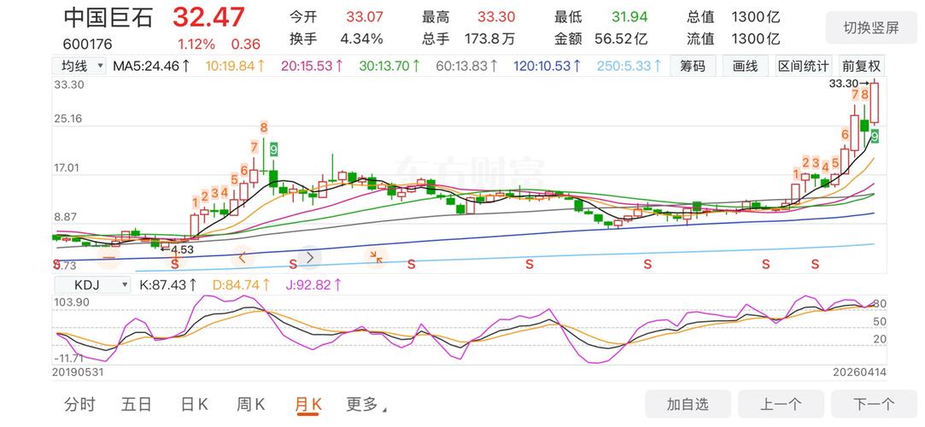Click the current price 32.47
This screenshot has height=427, width=925.
(208, 17)
